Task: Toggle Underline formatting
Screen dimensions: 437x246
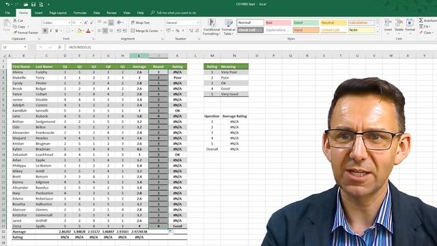Action: (57, 31)
